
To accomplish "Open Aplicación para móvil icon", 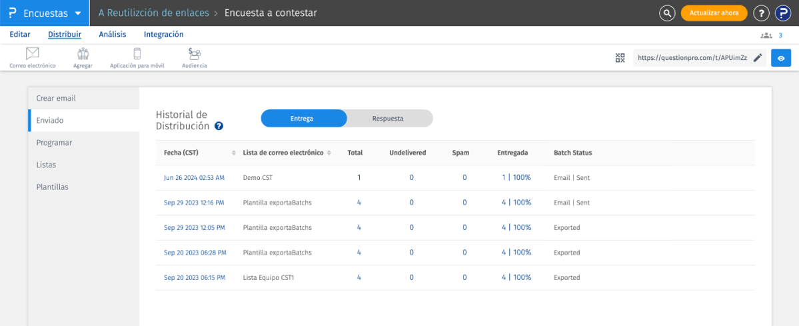I will (x=137, y=54).
